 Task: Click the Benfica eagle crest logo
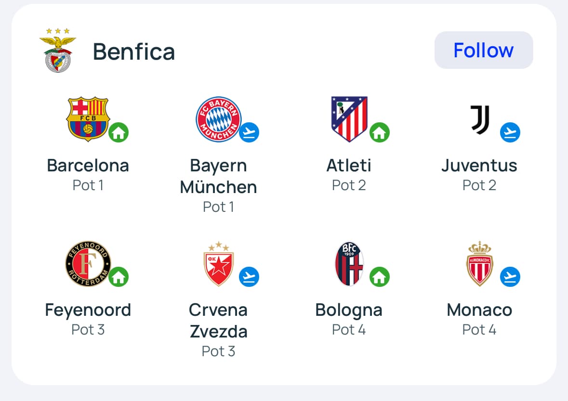[x=58, y=51]
